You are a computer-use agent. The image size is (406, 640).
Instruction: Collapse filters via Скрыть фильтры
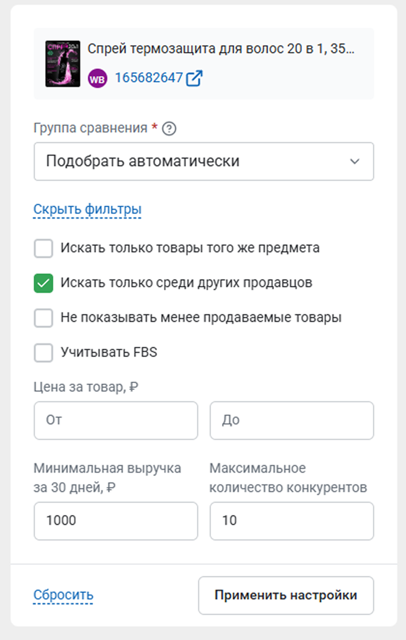click(x=87, y=209)
